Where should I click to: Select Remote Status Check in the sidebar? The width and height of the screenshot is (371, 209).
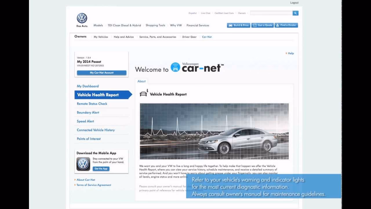tap(92, 104)
